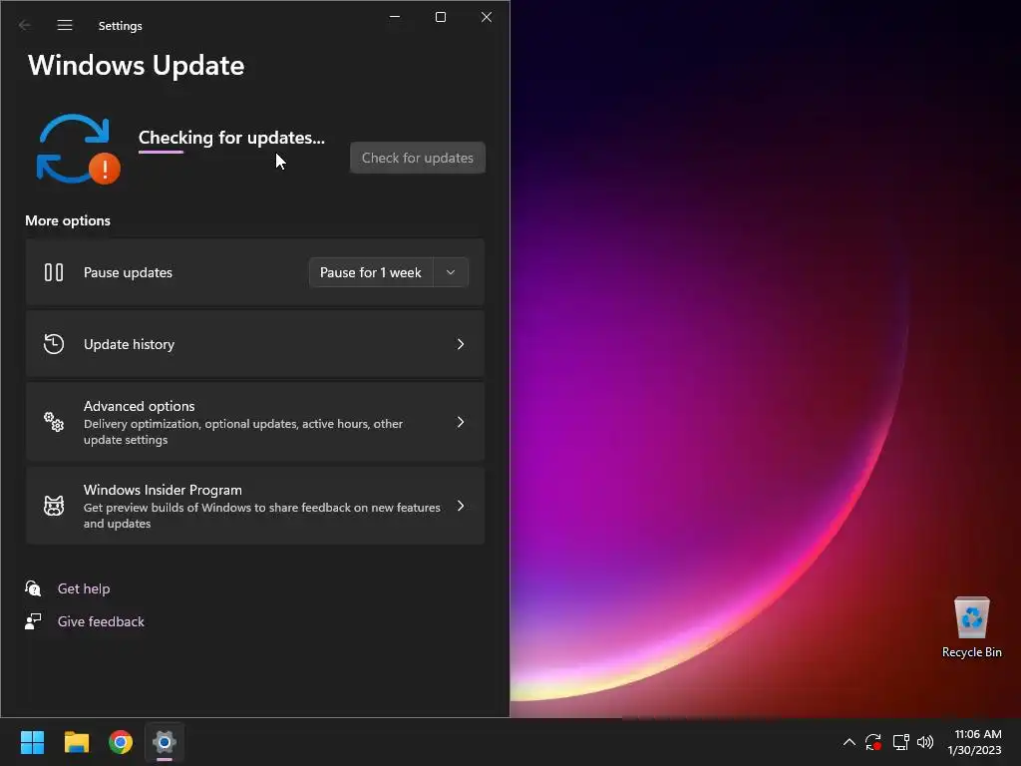Open the Settings hamburger navigation menu
The width and height of the screenshot is (1021, 766).
[65, 25]
